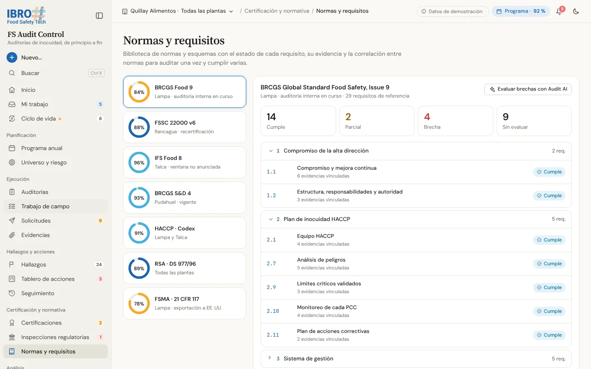Screen dimensions: 591x369
Task: Click the Trabajo de campo checklist icon
Action: pyautogui.click(x=12, y=206)
